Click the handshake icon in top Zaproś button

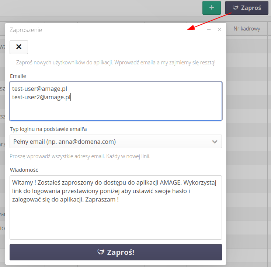tap(236, 8)
